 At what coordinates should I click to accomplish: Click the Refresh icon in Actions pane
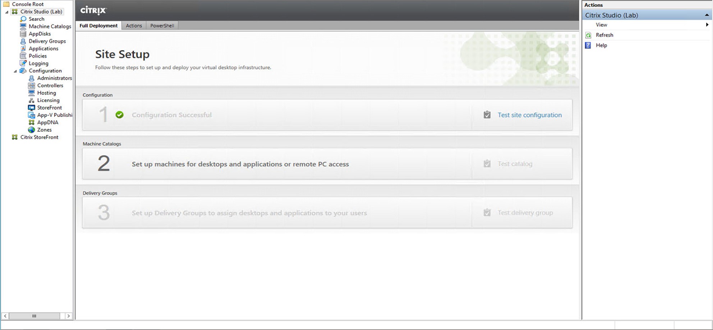588,35
